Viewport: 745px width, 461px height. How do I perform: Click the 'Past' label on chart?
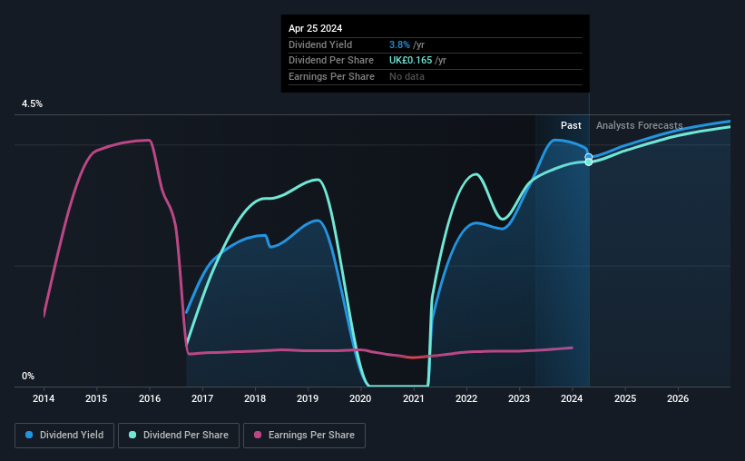click(571, 125)
